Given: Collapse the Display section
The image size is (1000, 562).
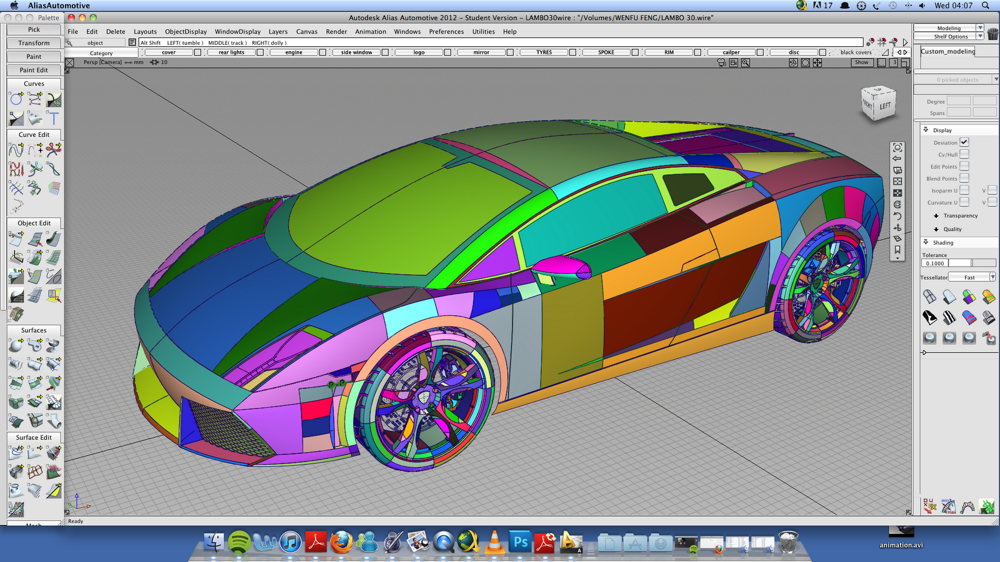Looking at the screenshot, I should click(x=926, y=130).
